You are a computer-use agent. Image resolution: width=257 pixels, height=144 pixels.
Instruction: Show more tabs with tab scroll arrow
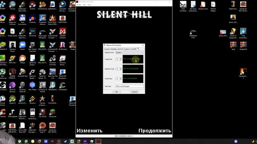coord(138,49)
